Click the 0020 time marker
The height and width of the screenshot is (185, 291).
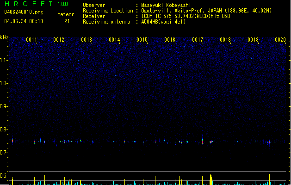280,40
